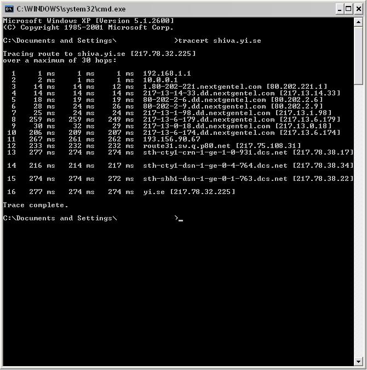367x370 pixels.
Task: Click the vertical scrollbar thumb
Action: 358,55
